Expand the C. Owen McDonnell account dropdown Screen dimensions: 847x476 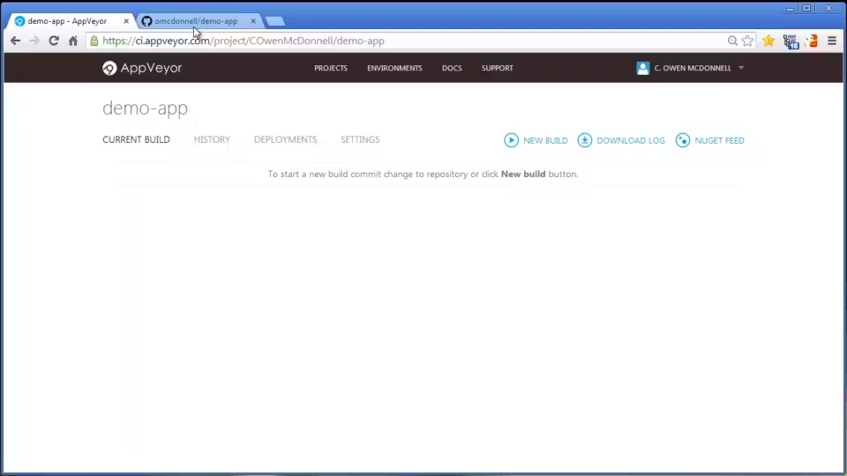741,68
